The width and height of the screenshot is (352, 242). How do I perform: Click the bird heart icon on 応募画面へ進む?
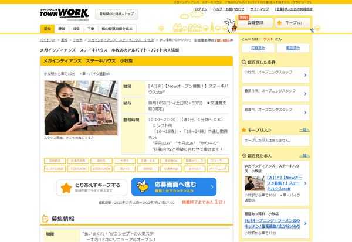coord(143,186)
